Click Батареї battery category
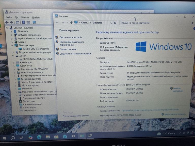Viewport: 195px width, 146px height. 22,42
